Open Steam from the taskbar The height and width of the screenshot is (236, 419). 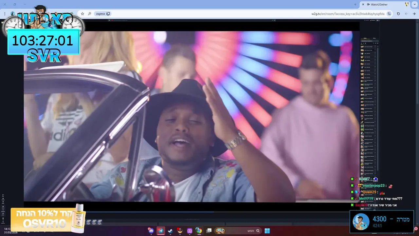coord(170,231)
